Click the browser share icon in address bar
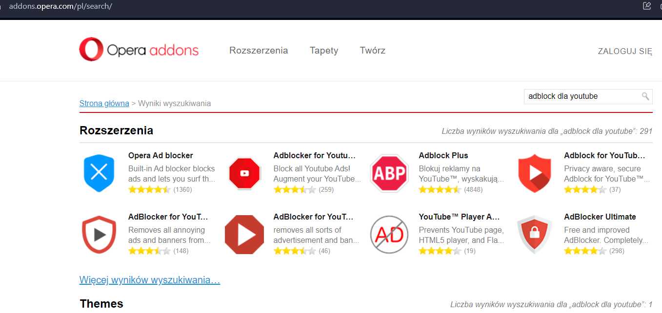The width and height of the screenshot is (662, 313). pyautogui.click(x=647, y=6)
